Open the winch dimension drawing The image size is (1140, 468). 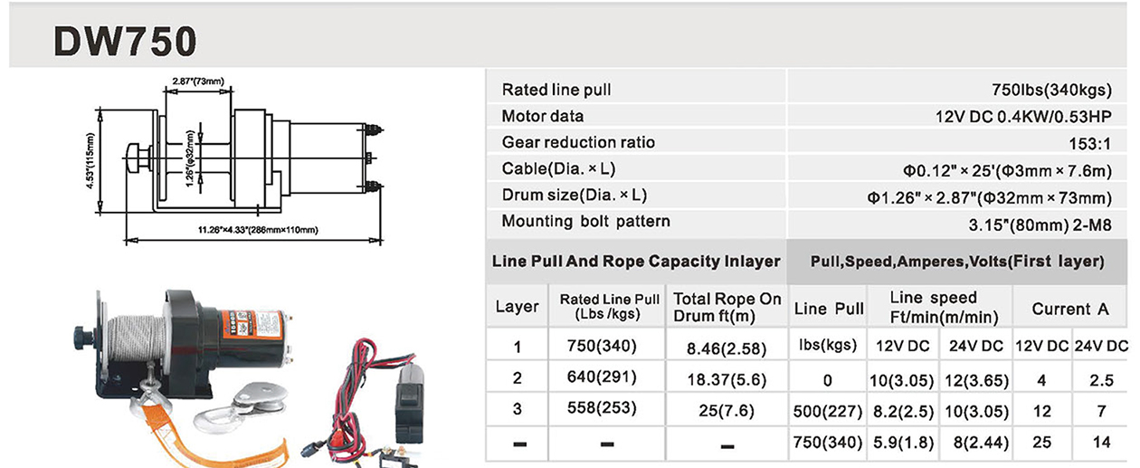point(244,161)
